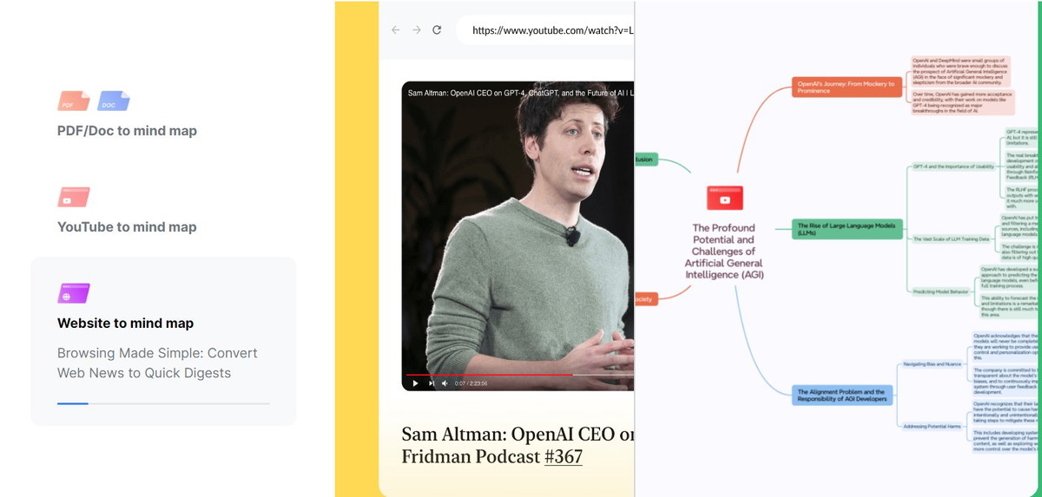Select the YouTube to mind map tab
This screenshot has width=1042, height=497.
127,227
